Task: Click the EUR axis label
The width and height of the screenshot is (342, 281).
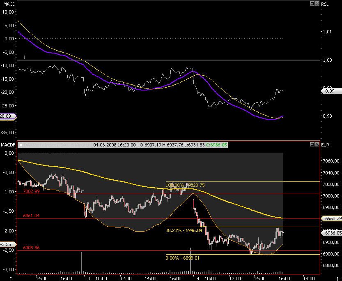Action: (325, 145)
